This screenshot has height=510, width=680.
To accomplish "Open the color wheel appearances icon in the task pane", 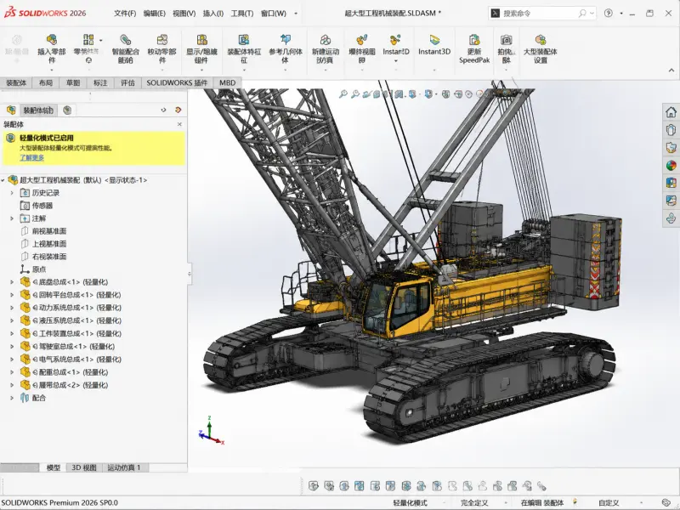I will click(671, 165).
